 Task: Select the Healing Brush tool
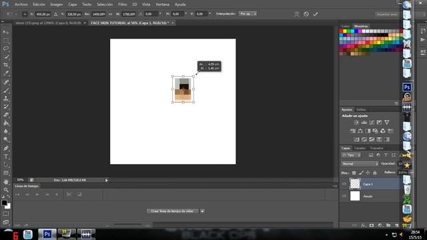[x=6, y=82]
